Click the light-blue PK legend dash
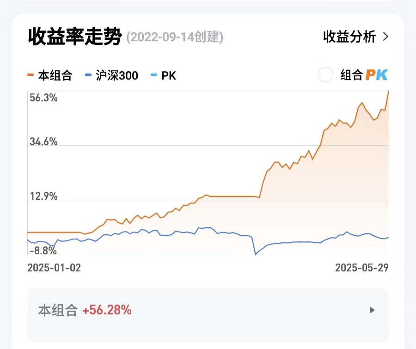The width and height of the screenshot is (416, 349). [154, 75]
